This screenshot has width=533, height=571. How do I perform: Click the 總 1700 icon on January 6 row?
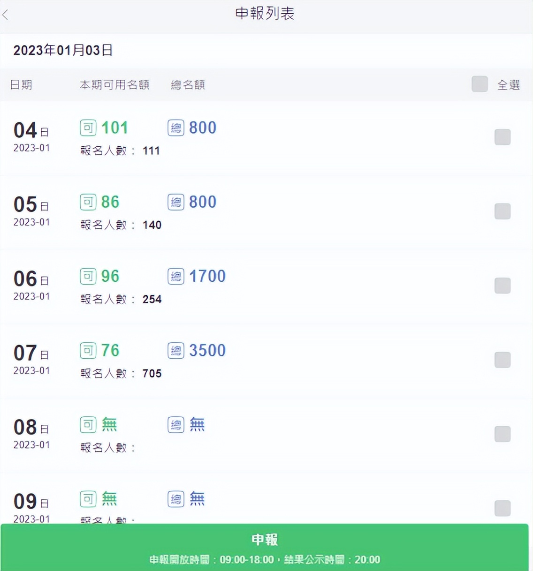175,276
